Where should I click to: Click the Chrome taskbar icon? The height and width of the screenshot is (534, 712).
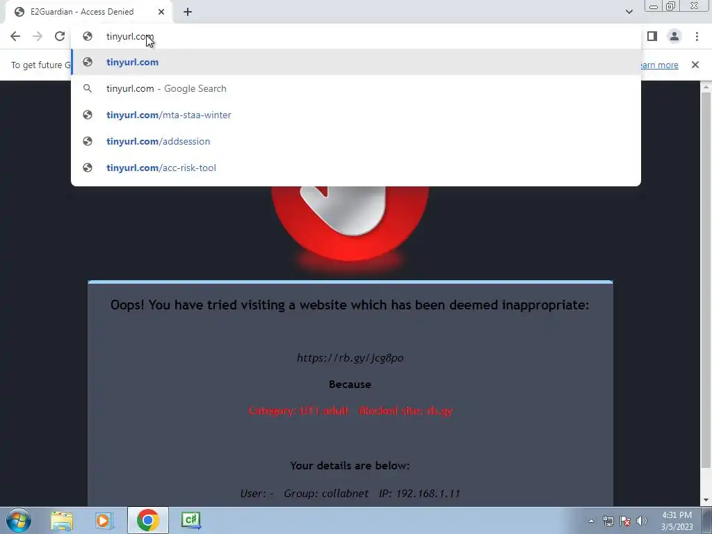[x=147, y=520]
